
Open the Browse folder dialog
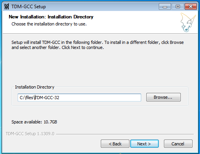point(164,97)
